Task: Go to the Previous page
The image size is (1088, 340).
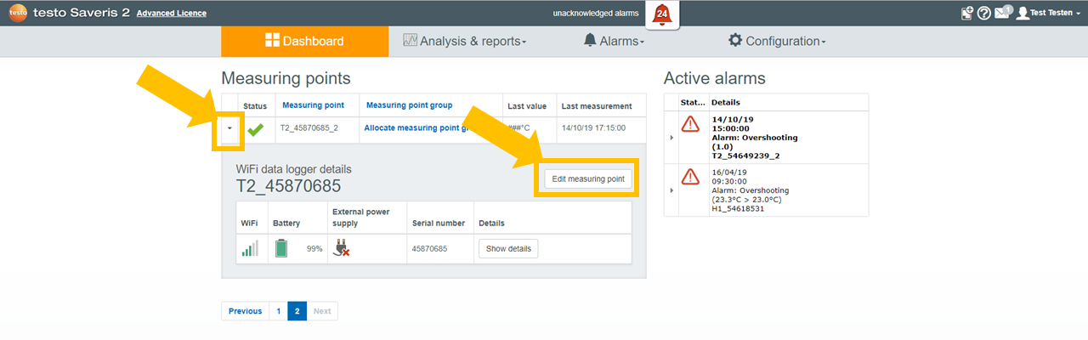Action: tap(245, 311)
